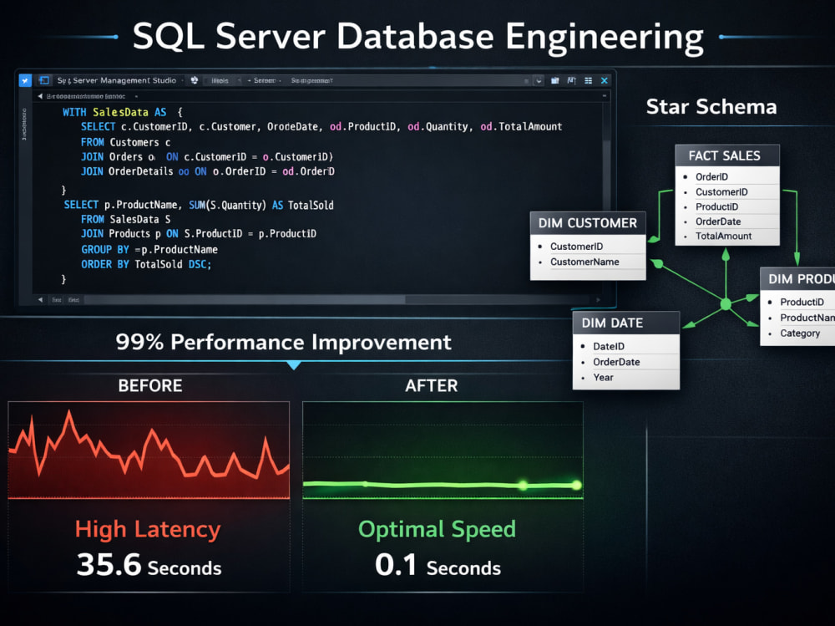Click the 'SELECT p.ProductName' code line
This screenshot has width=835, height=626.
click(199, 206)
